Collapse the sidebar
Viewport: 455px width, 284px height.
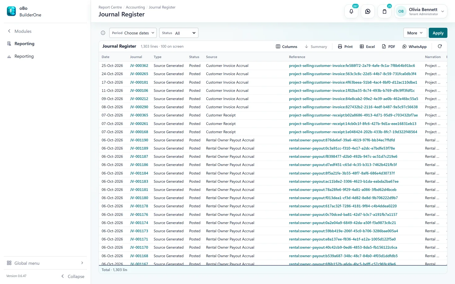[x=73, y=276]
